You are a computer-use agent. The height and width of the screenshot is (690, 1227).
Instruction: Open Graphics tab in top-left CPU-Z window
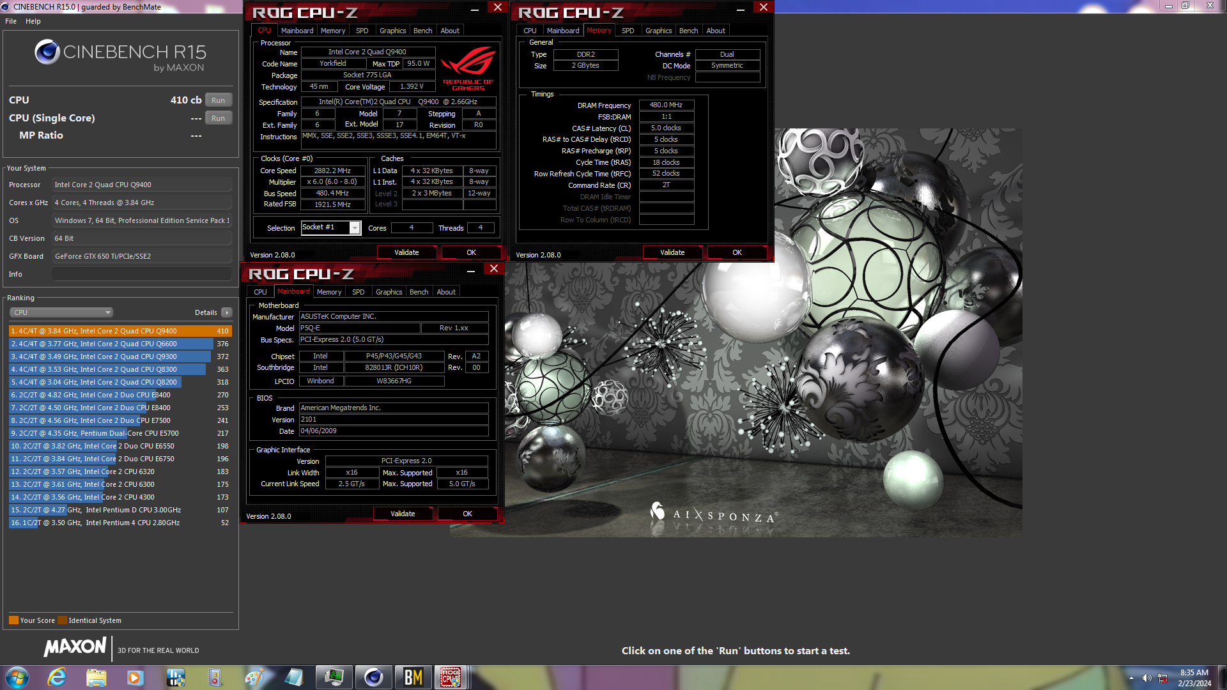click(x=392, y=31)
